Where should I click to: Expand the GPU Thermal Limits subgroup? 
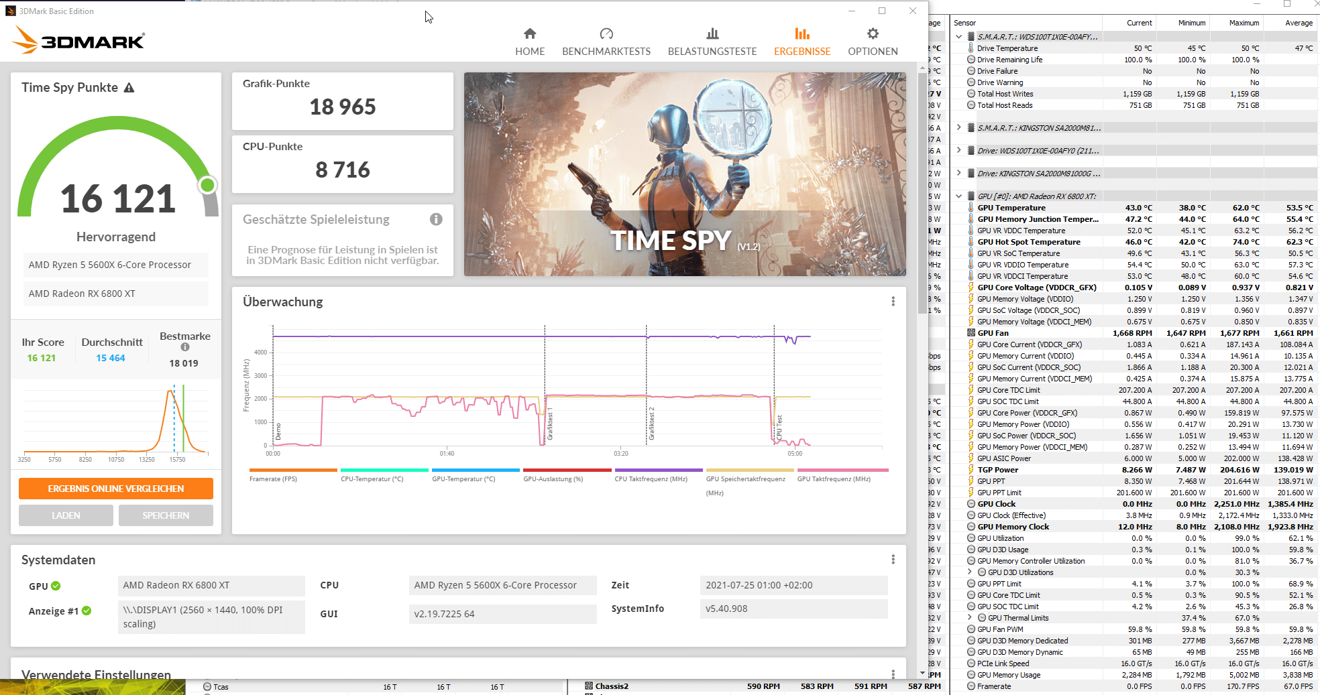969,618
